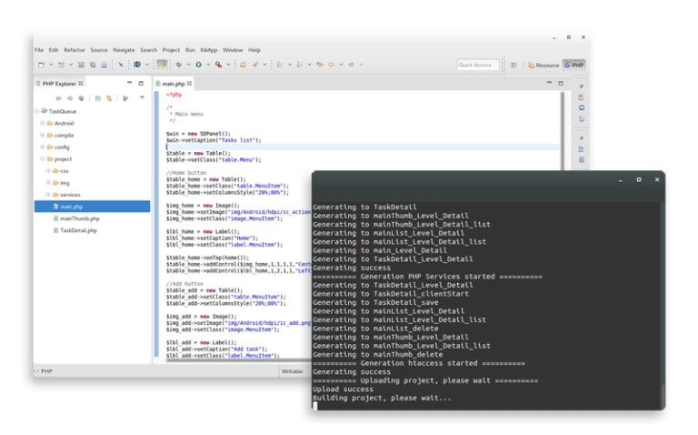Click the green Run icon
This screenshot has height=435, width=698.
(198, 65)
